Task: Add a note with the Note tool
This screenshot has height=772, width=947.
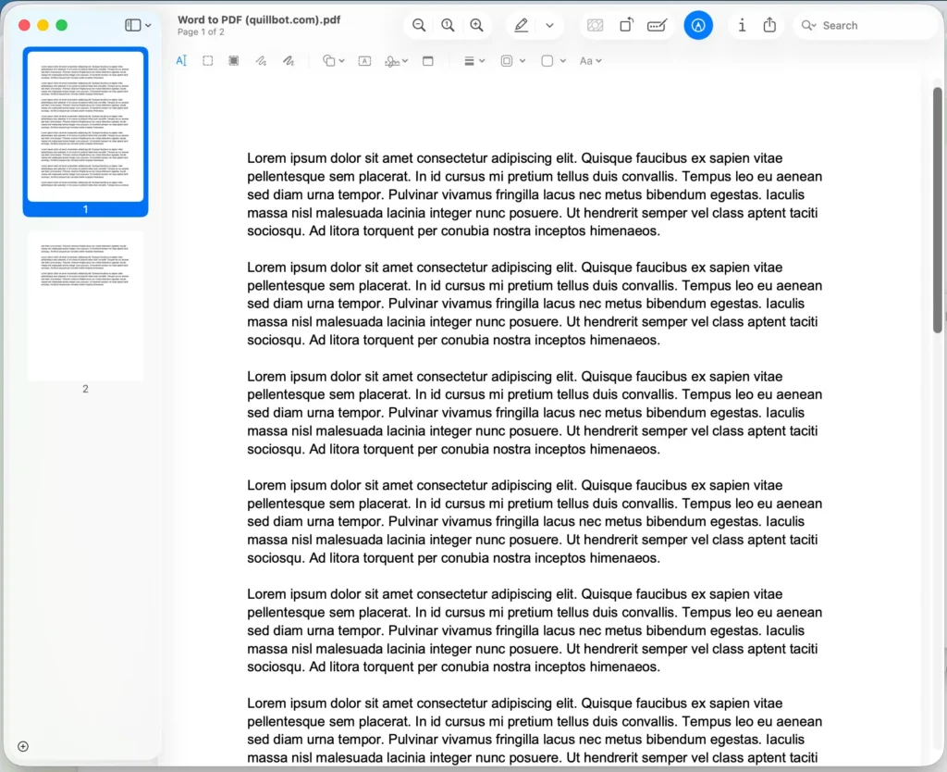Action: click(x=427, y=60)
